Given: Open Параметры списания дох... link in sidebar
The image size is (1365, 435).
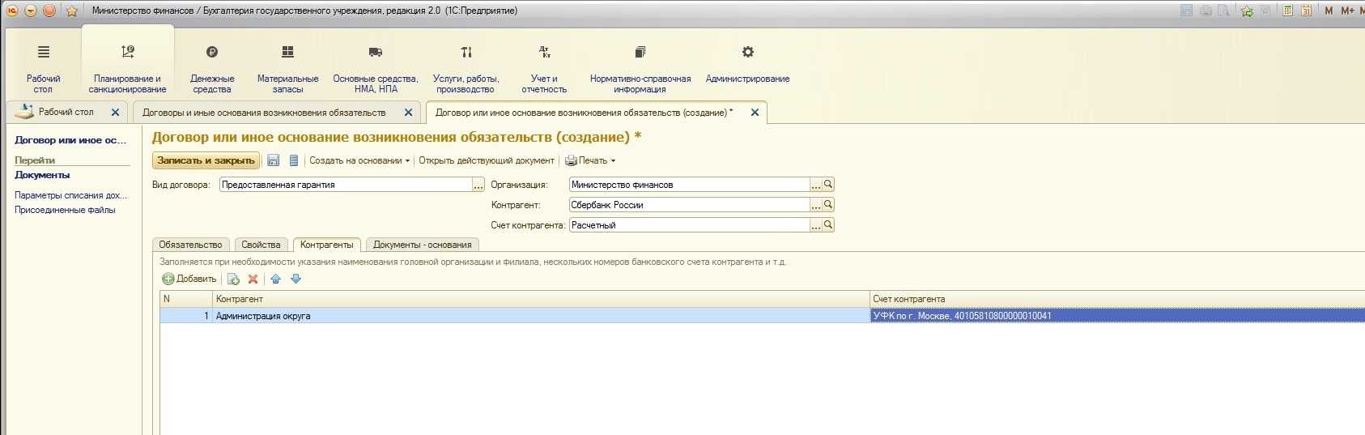Looking at the screenshot, I should [71, 195].
